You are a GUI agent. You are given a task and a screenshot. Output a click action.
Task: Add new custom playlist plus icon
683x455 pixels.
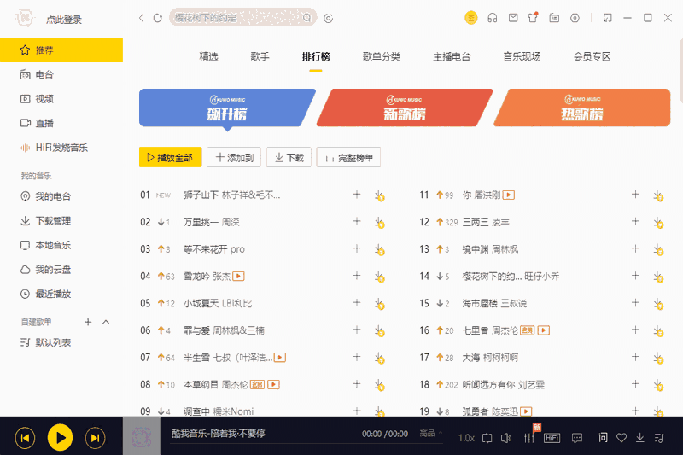click(88, 322)
